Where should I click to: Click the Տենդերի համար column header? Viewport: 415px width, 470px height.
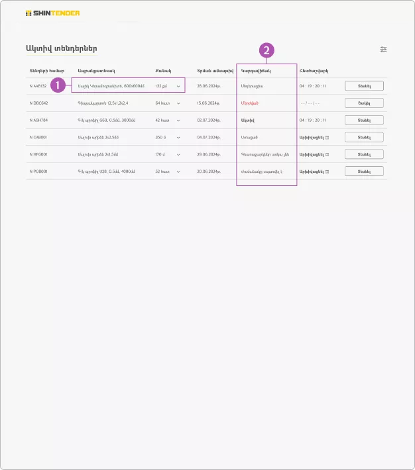pos(46,70)
